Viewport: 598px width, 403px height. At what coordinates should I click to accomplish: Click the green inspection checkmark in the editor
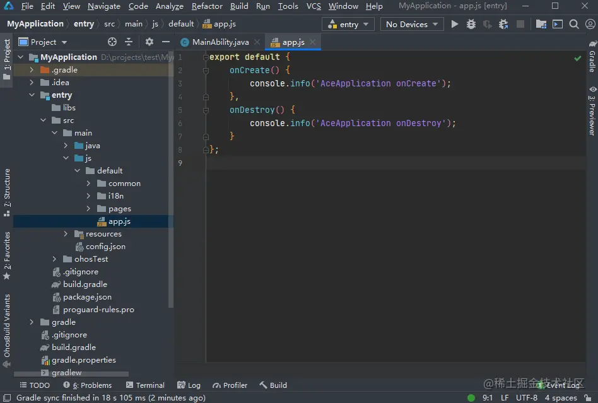578,58
